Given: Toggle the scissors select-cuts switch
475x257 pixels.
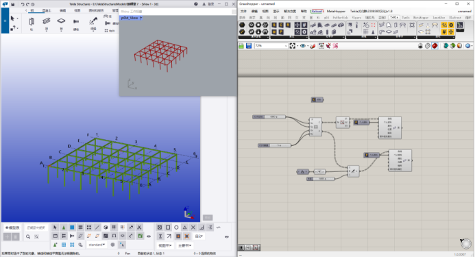Looking at the screenshot, I should point(139,228).
